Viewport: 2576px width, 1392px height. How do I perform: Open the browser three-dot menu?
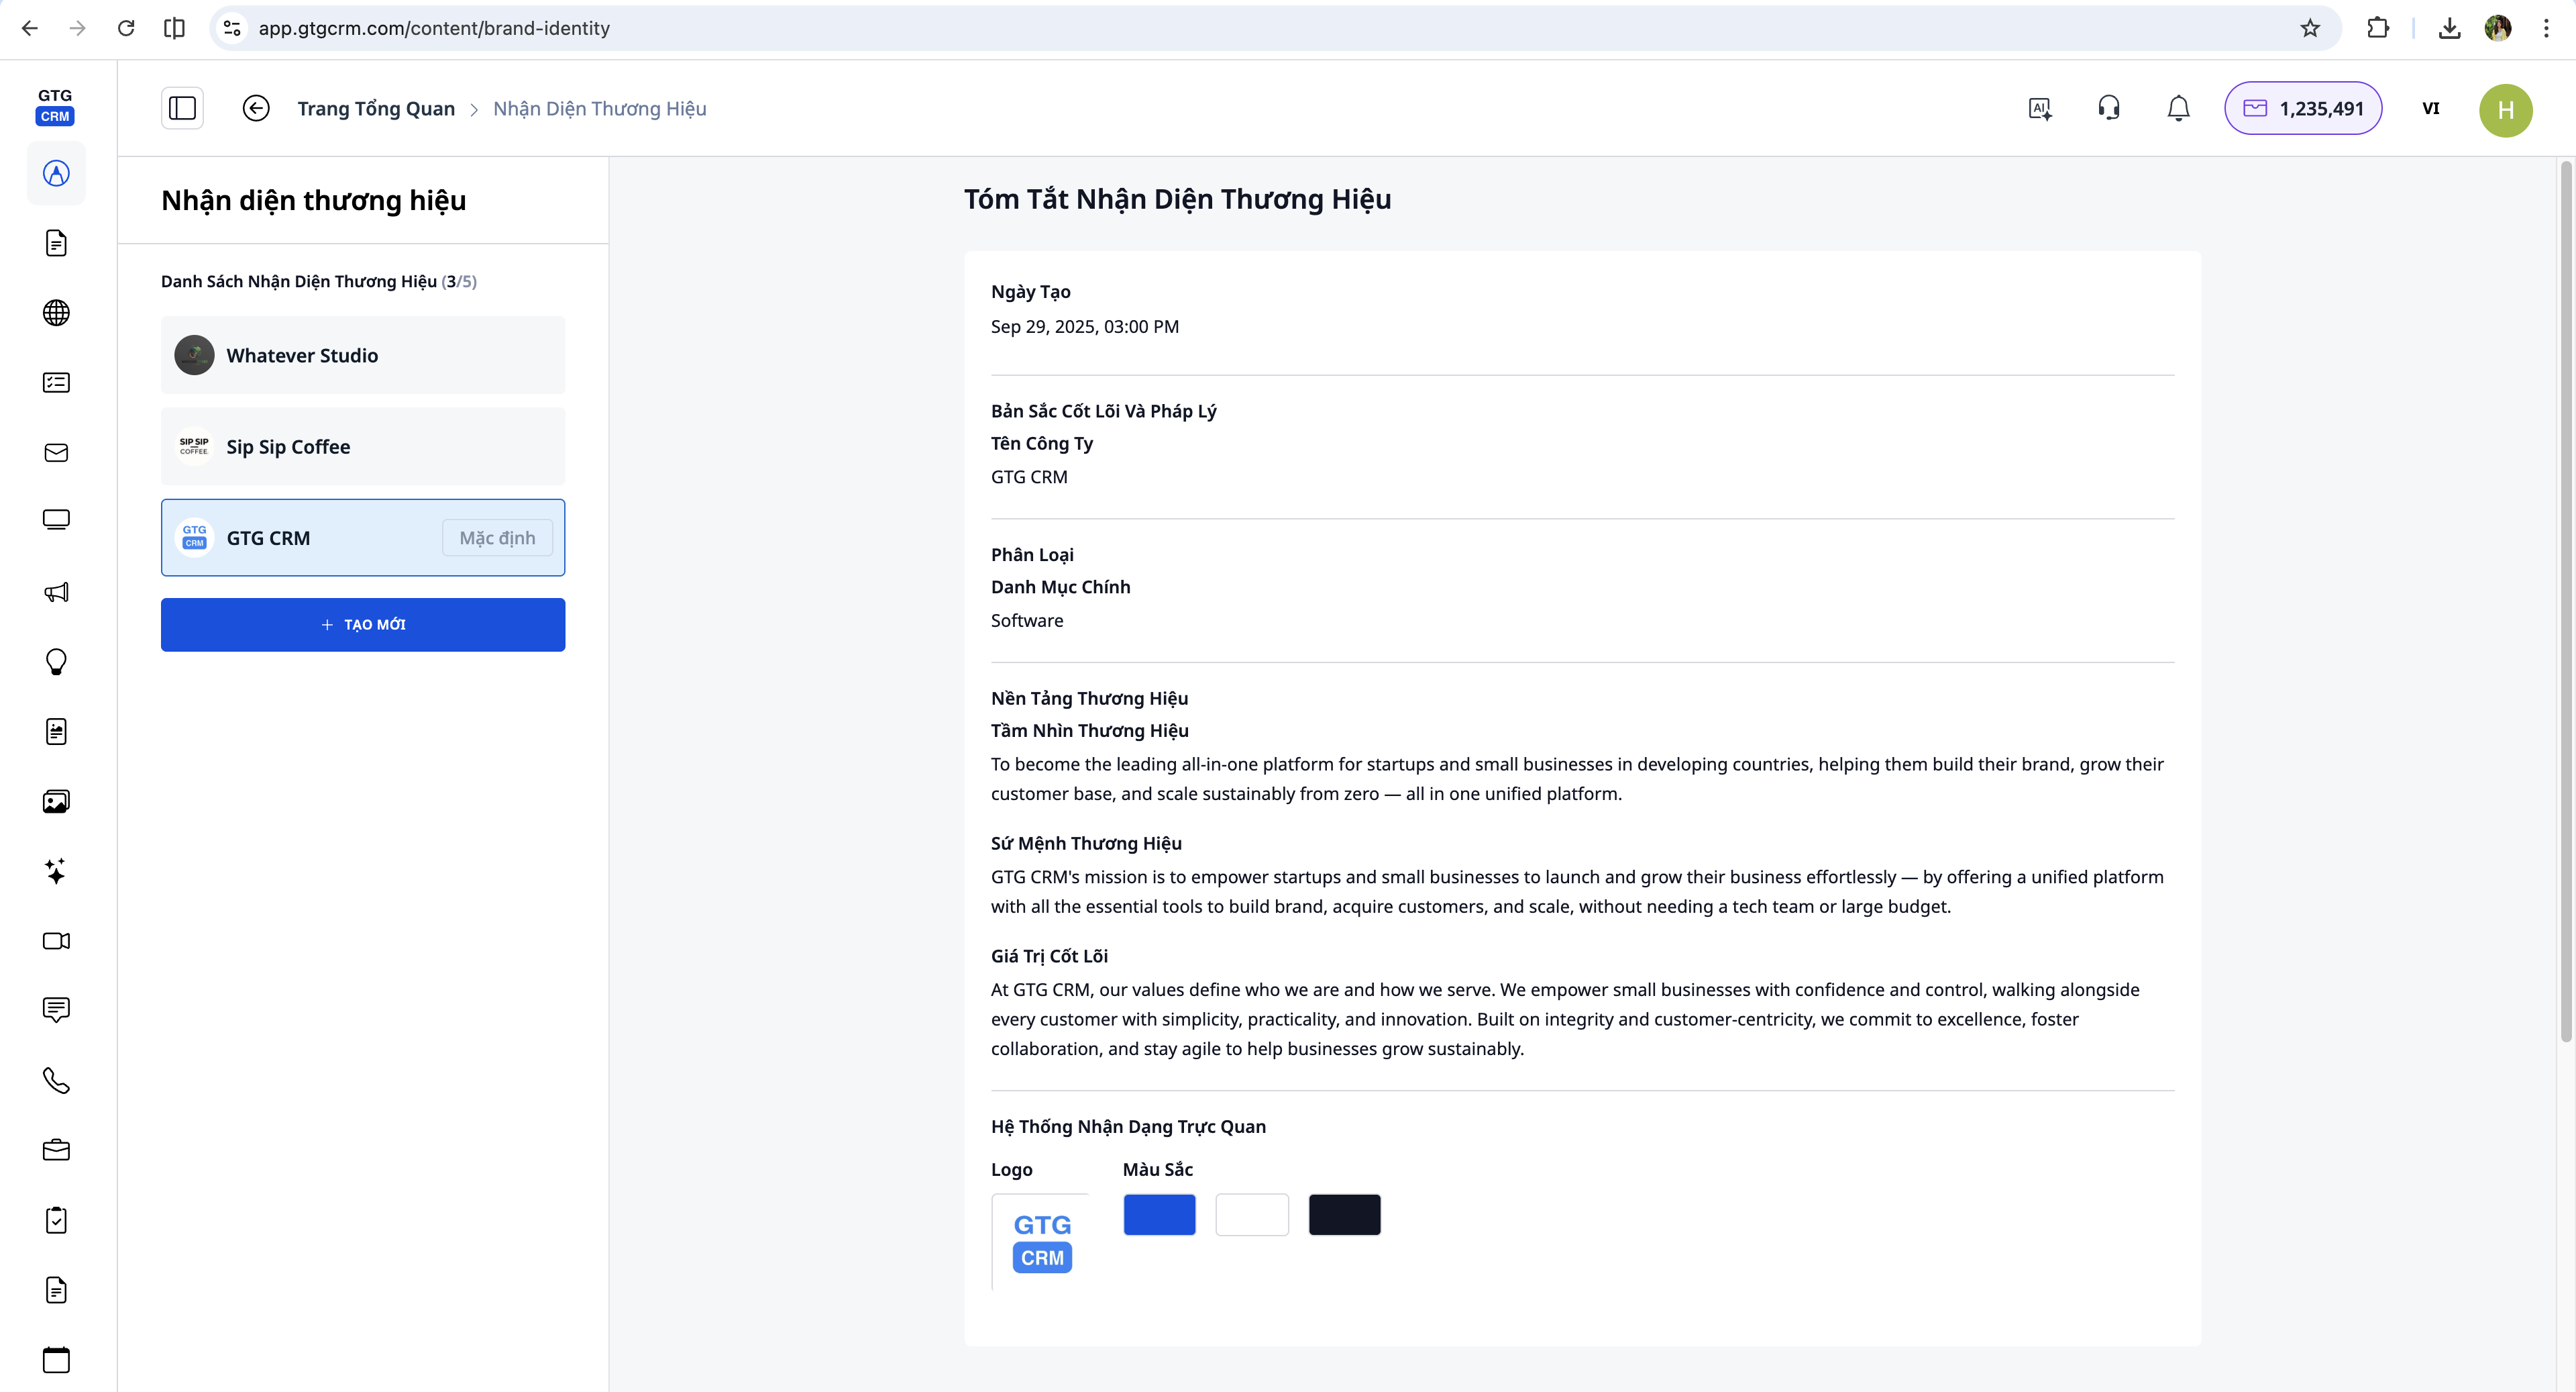tap(2546, 28)
